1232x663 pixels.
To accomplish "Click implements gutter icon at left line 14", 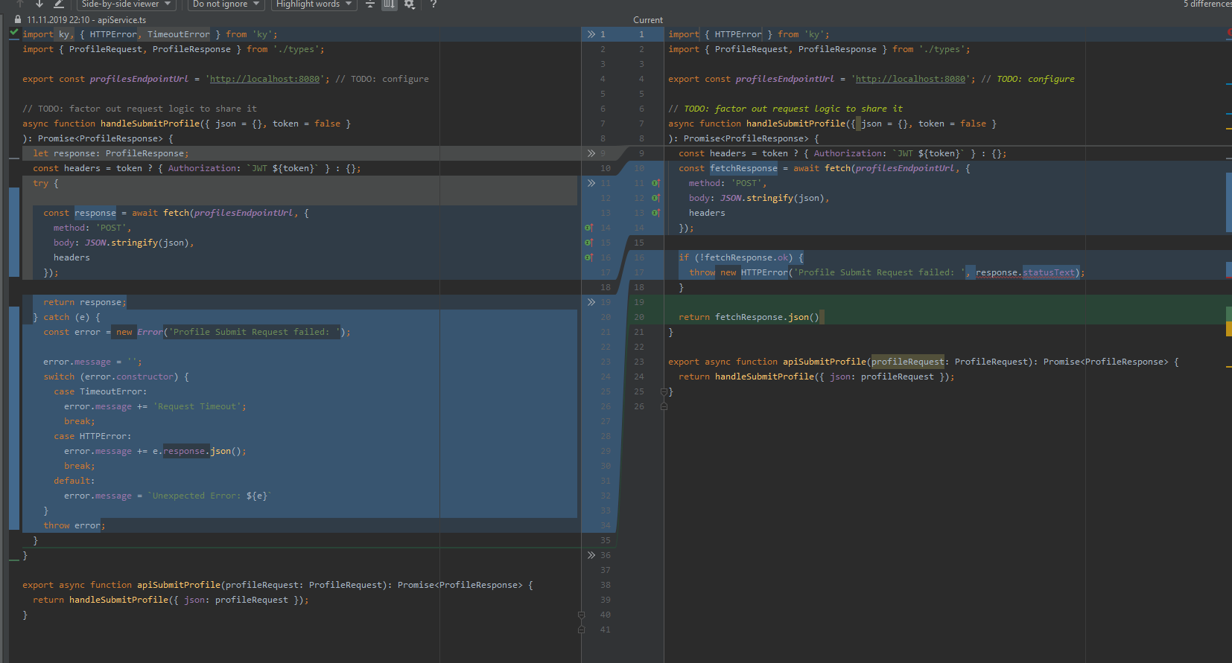I will [588, 228].
